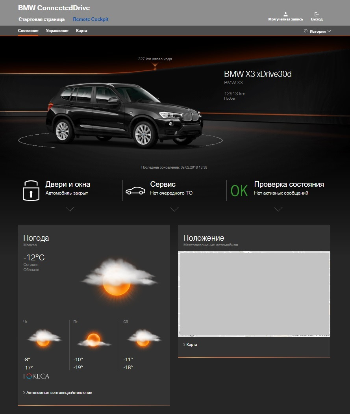
Task: Click Автомобиль закрыт status text
Action: pos(67,193)
